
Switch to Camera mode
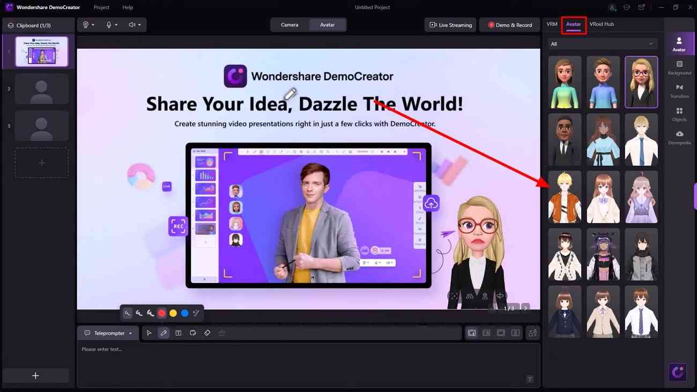(290, 25)
